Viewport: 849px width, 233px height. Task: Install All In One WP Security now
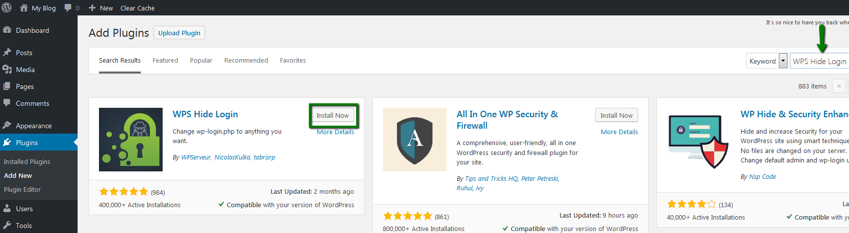(x=617, y=115)
